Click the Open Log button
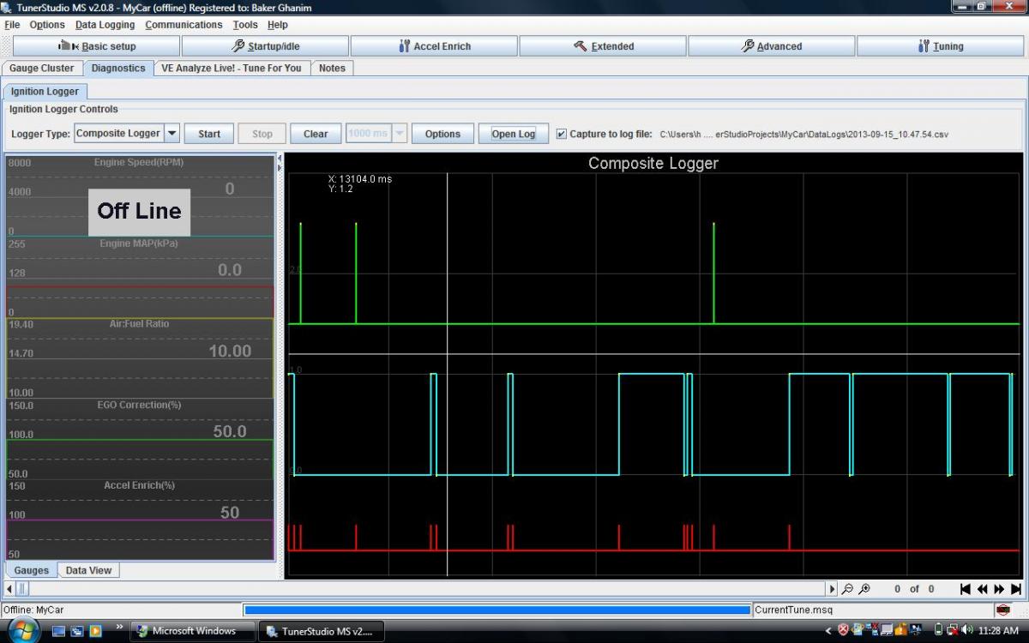Image resolution: width=1029 pixels, height=643 pixels. pyautogui.click(x=513, y=134)
